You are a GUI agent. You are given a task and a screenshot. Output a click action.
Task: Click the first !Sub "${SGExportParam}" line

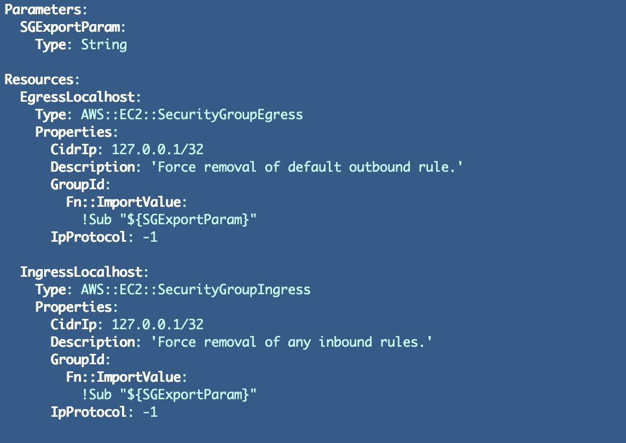tap(169, 219)
